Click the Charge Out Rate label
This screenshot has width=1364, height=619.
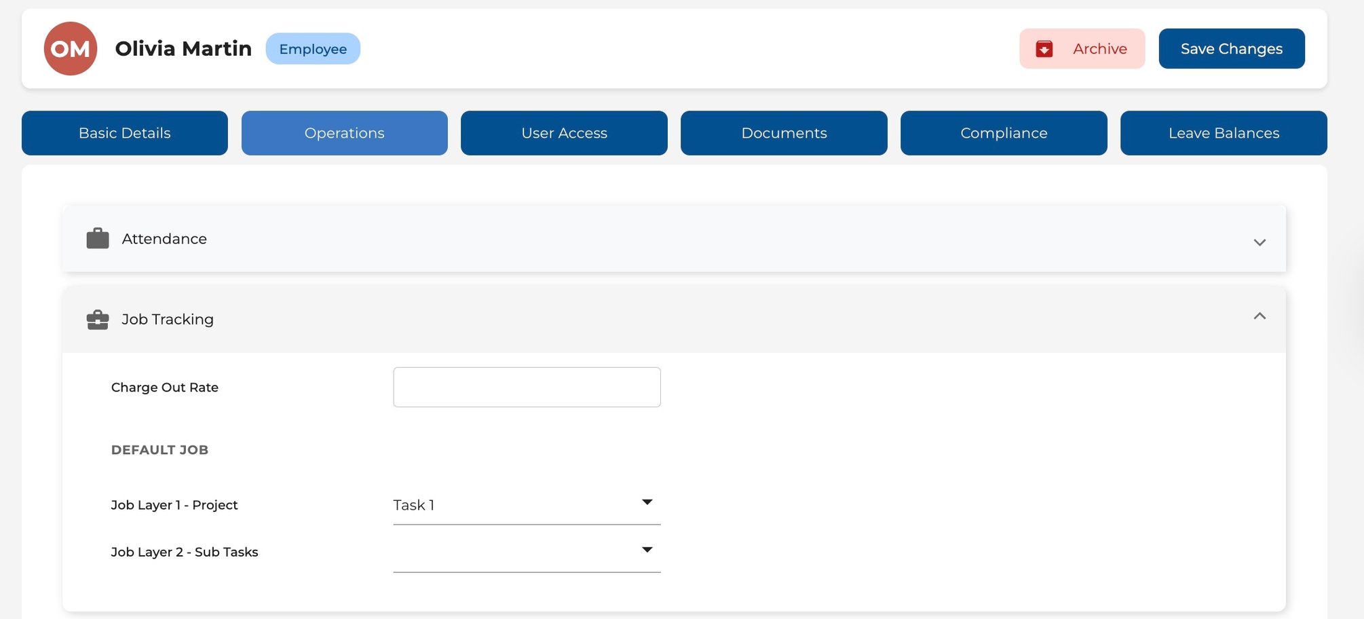click(x=165, y=388)
